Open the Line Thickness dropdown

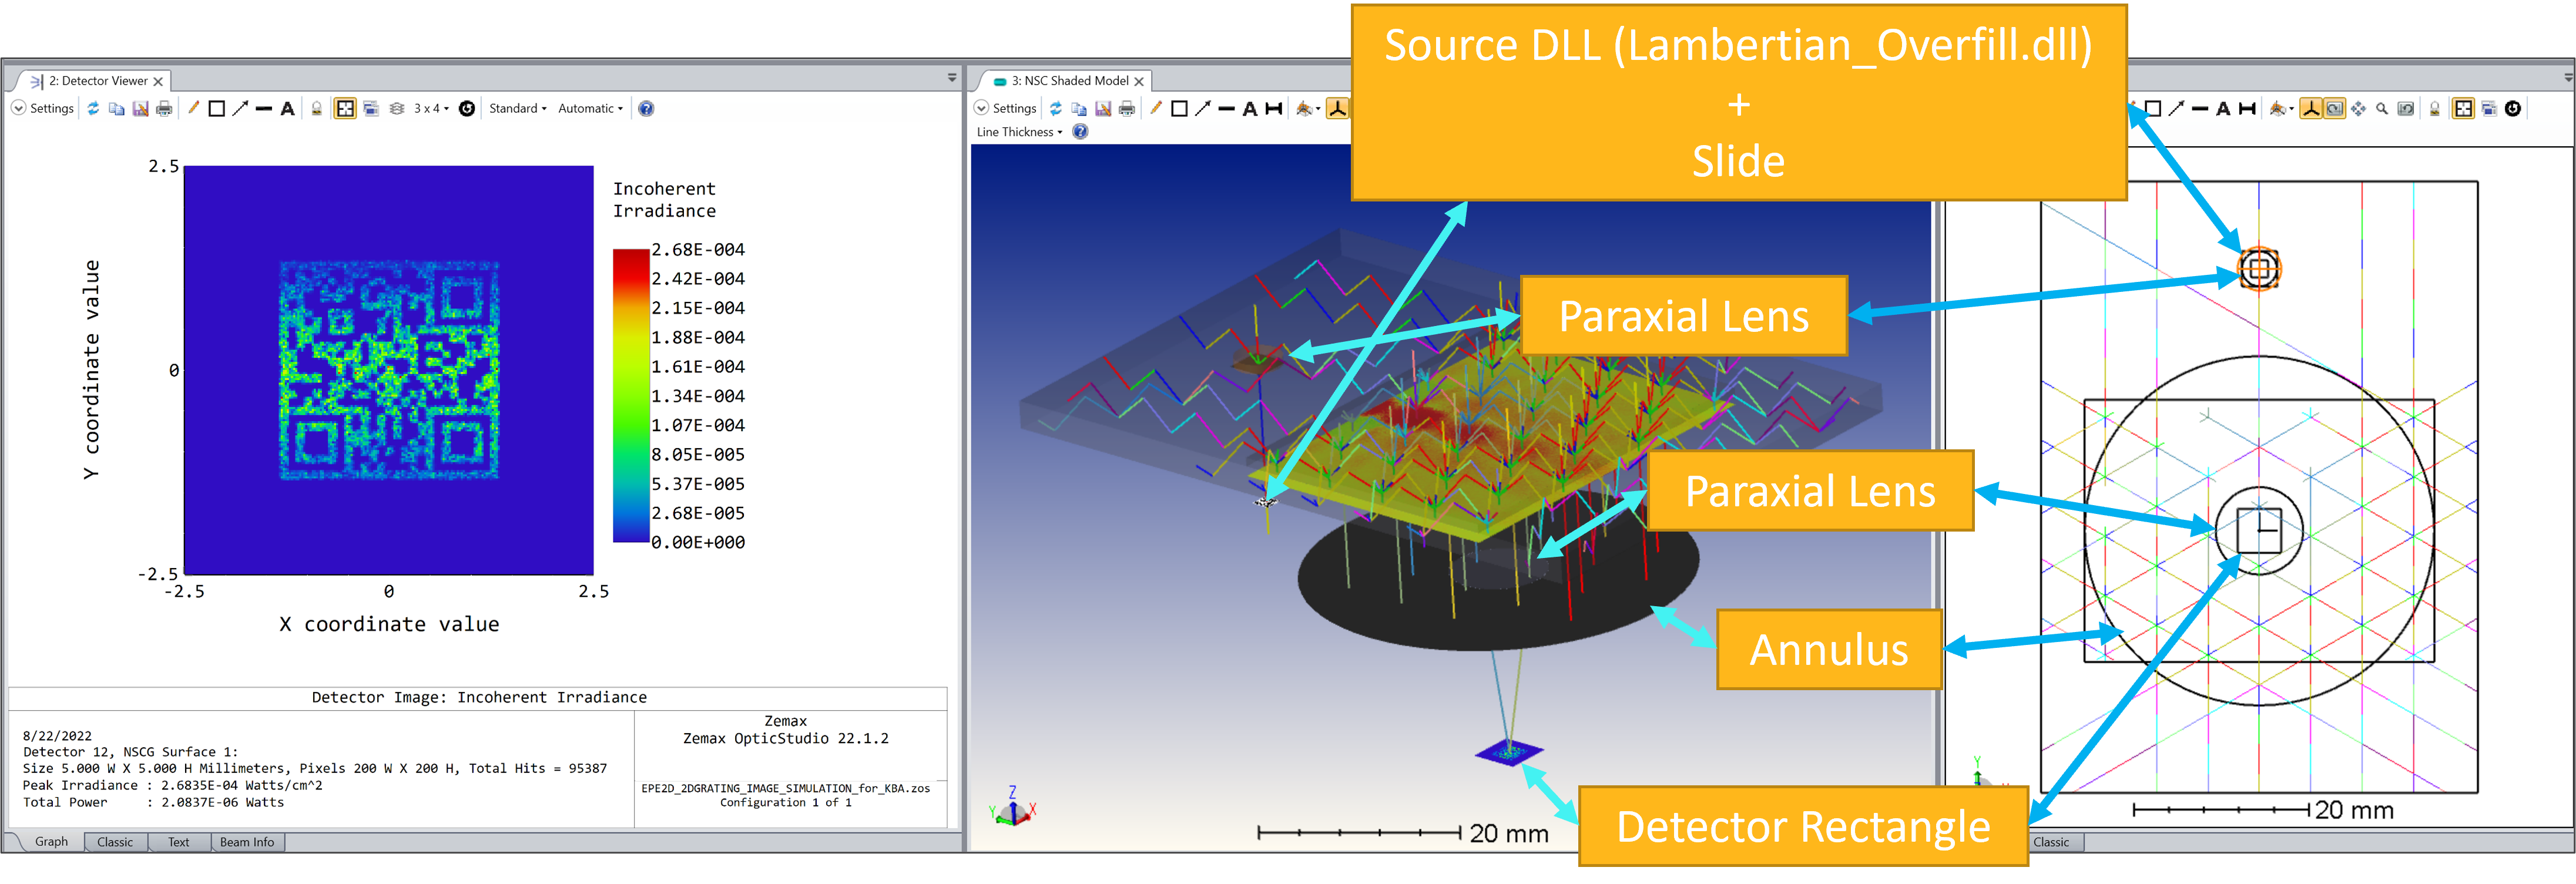coord(1019,132)
